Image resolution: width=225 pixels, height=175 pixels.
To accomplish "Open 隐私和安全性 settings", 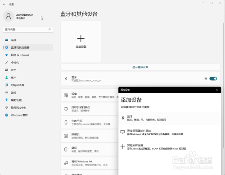I will (x=28, y=108).
